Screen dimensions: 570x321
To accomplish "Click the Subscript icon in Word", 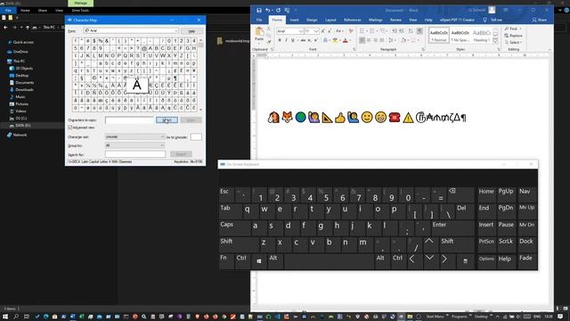I will point(309,40).
